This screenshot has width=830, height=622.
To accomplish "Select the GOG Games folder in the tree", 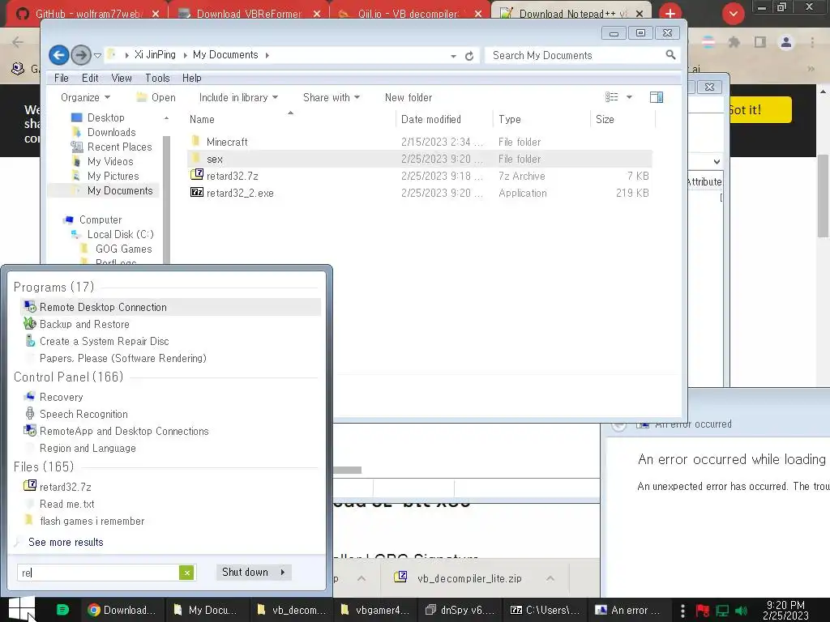I will (123, 249).
